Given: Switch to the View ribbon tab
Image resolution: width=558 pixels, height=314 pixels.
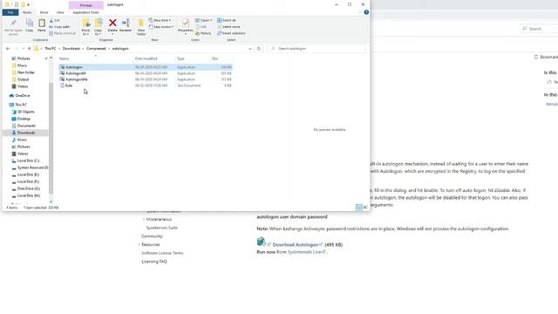Looking at the screenshot, I should click(x=60, y=12).
